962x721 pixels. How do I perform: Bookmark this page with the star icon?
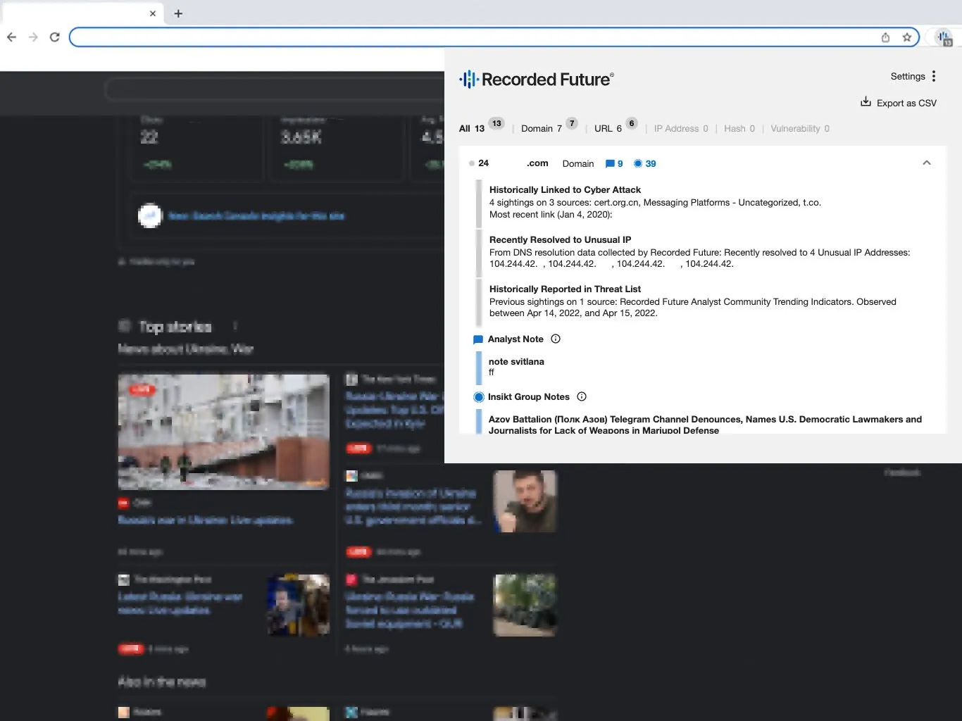tap(907, 37)
